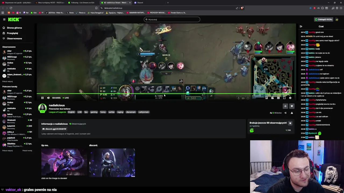The width and height of the screenshot is (344, 193).
Task: Select the dianamain tag
Action: [131, 112]
